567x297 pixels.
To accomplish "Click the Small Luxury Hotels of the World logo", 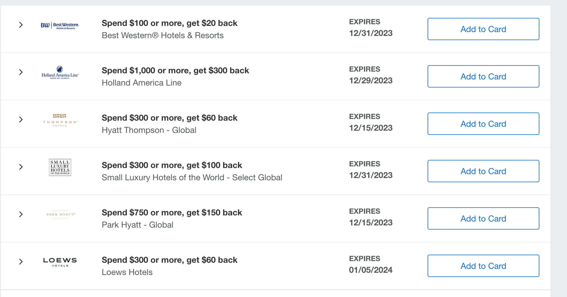I will tap(60, 167).
